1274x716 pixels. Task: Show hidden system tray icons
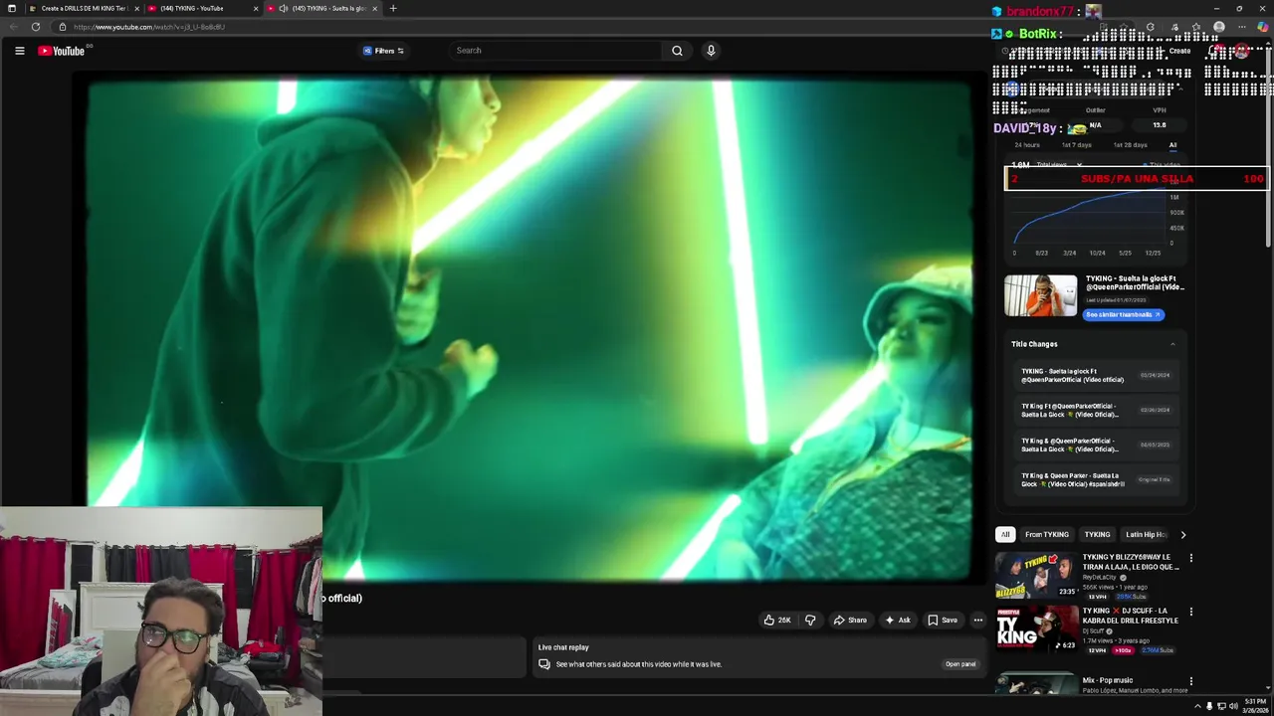(1197, 706)
